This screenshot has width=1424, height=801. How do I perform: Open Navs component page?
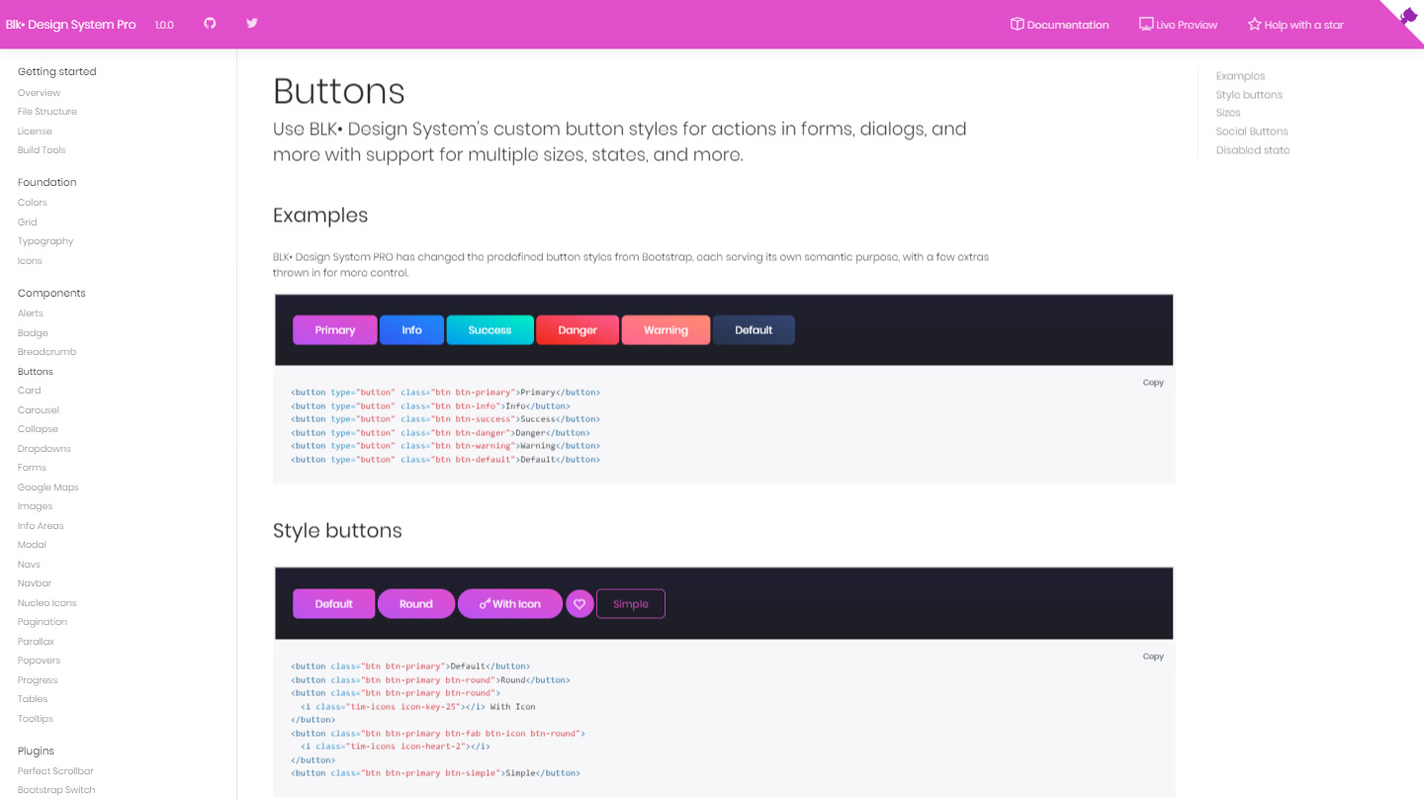(x=29, y=565)
